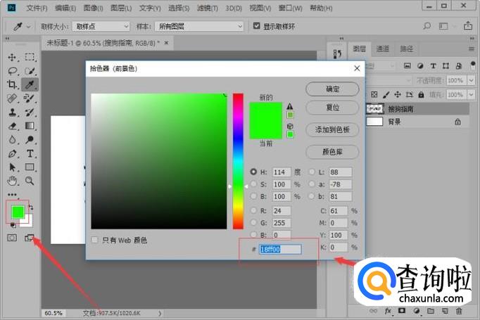This screenshot has height=320, width=480.
Task: Select the Horizontal Type tool
Action: [30, 153]
